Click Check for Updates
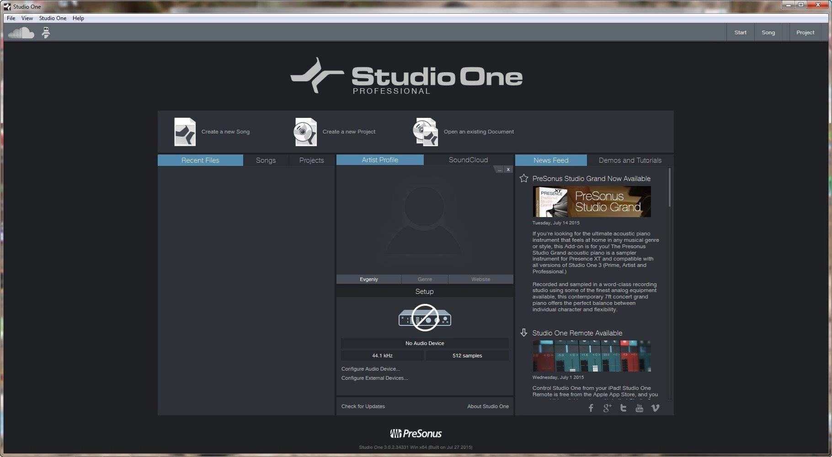Image resolution: width=832 pixels, height=457 pixels. [363, 406]
